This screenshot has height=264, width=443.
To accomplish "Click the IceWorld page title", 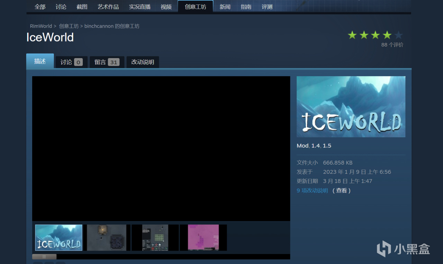I will point(50,37).
